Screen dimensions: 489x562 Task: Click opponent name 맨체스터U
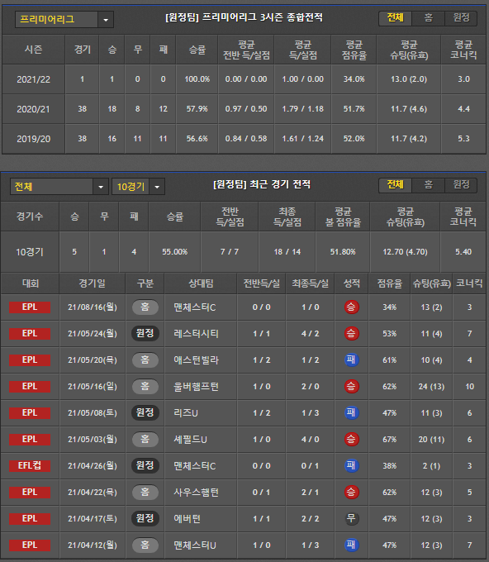(195, 545)
